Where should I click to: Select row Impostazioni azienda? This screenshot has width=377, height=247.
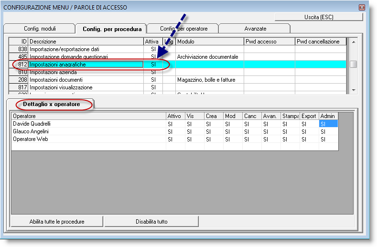coord(177,72)
